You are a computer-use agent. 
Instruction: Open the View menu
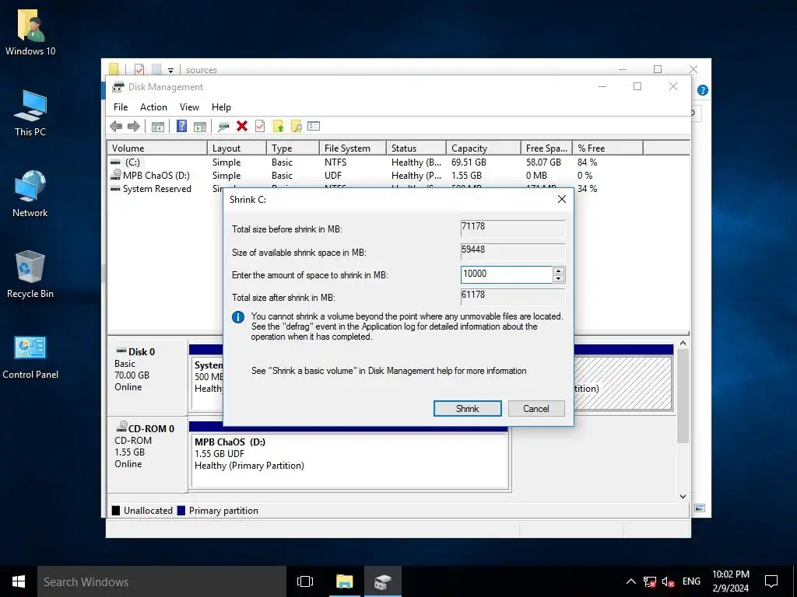coord(189,107)
